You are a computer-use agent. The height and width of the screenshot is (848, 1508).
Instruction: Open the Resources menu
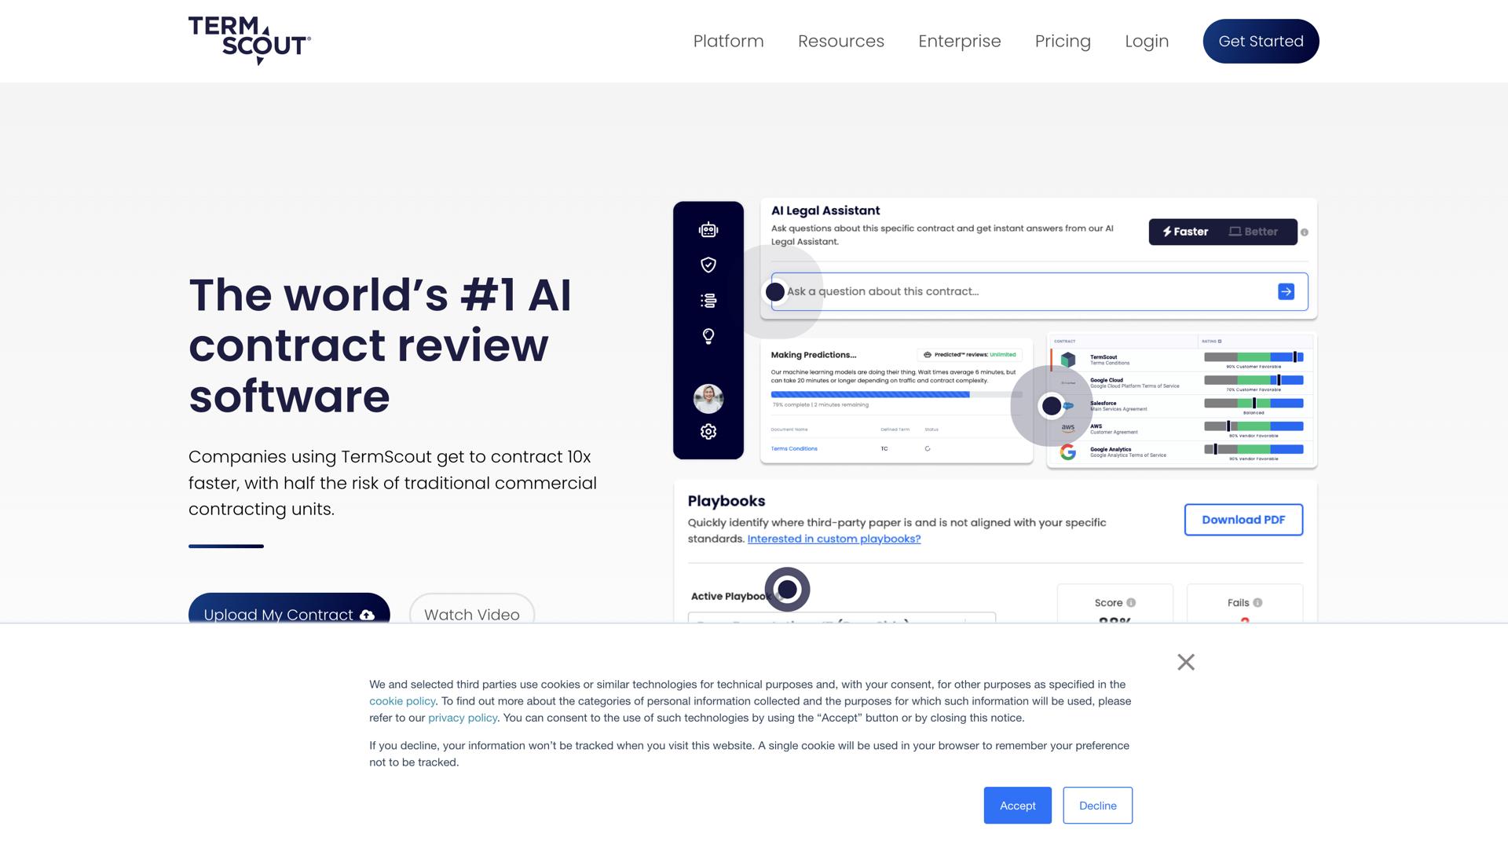(x=840, y=42)
